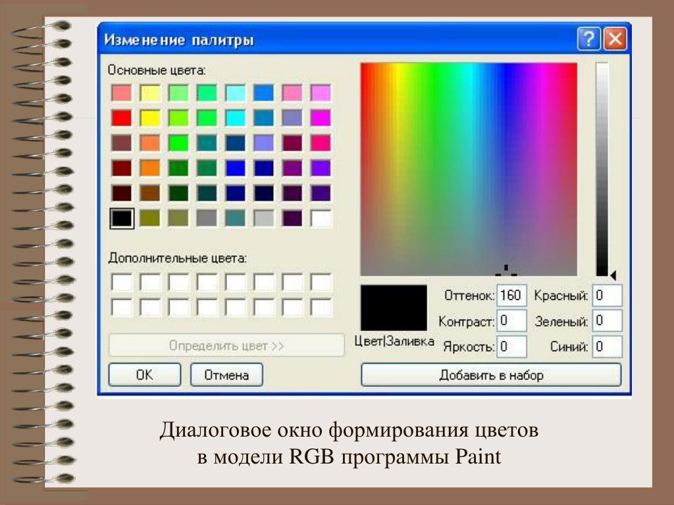Viewport: 674px width, 505px height.
Task: Select the bright yellow swatch in second row
Action: 150,118
